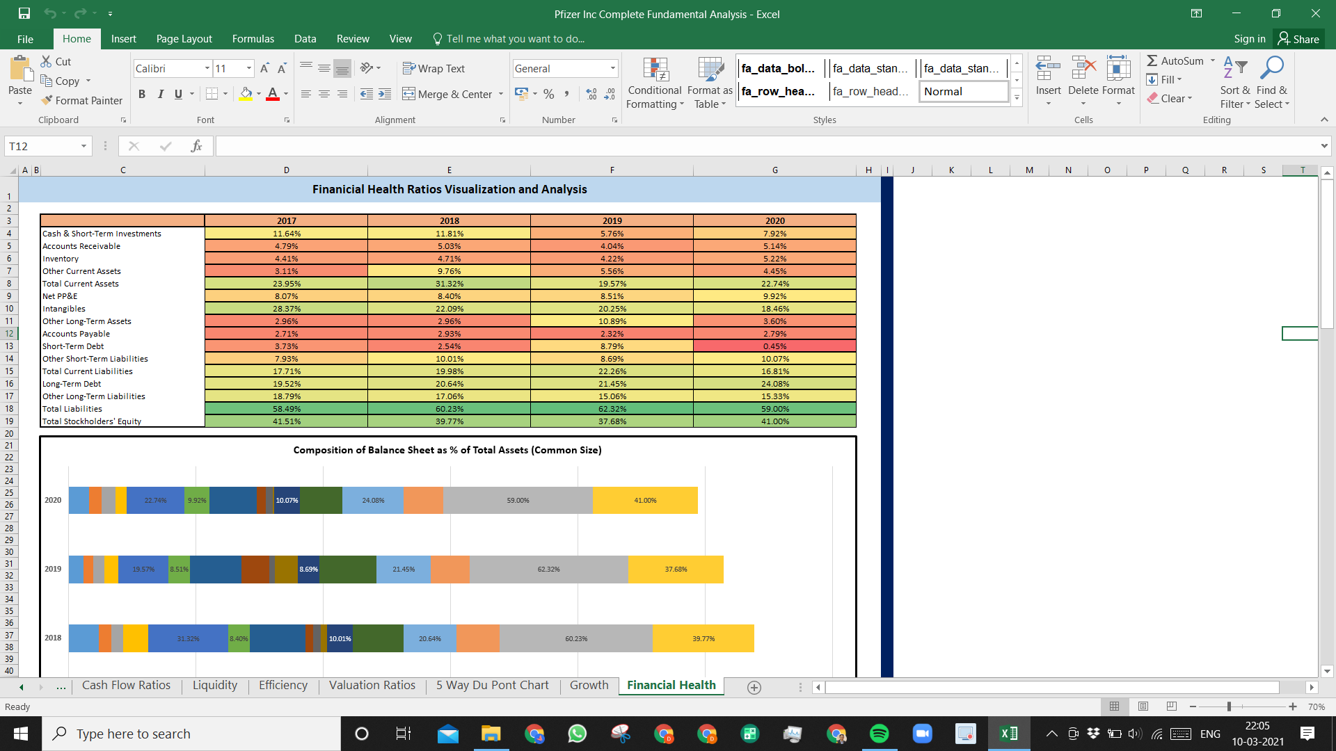1336x751 pixels.
Task: Click the text Orientation icon
Action: (x=367, y=68)
